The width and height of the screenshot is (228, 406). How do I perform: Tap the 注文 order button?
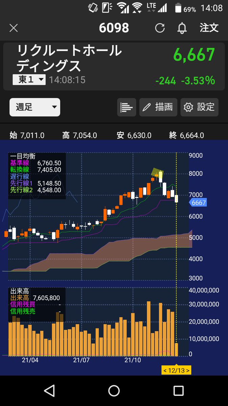click(209, 28)
